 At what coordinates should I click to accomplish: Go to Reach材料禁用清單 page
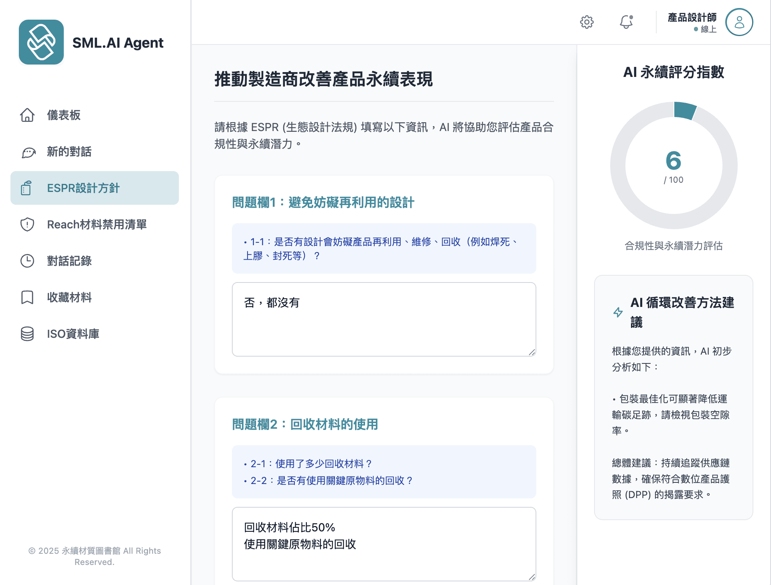coord(97,224)
